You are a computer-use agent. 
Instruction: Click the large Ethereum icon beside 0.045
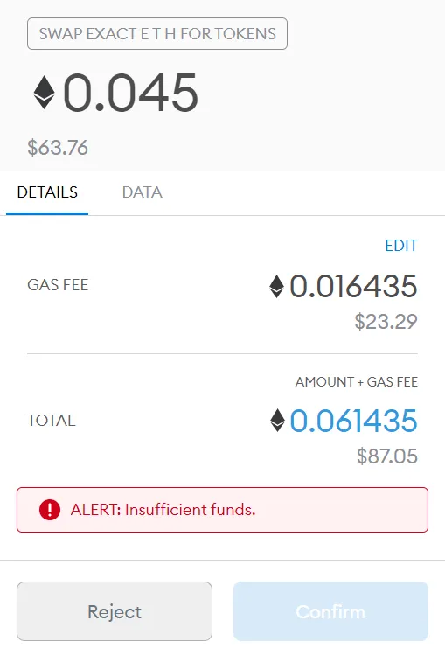[45, 93]
